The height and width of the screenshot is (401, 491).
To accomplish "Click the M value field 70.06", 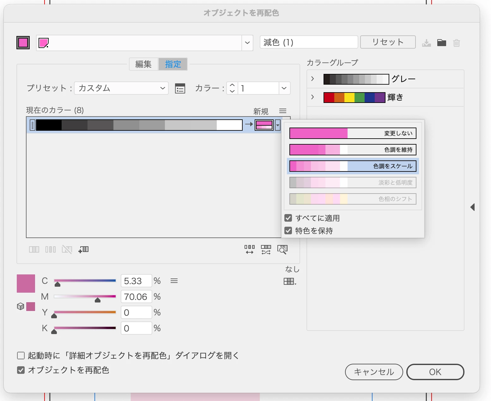I will click(x=136, y=296).
